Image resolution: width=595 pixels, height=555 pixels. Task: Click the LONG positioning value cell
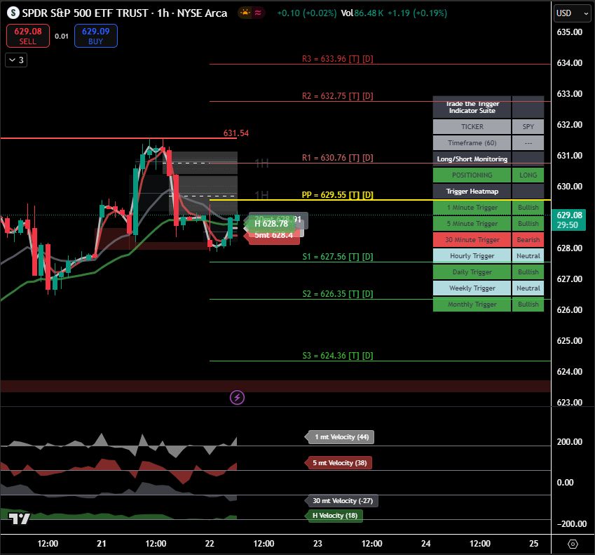[x=528, y=175]
